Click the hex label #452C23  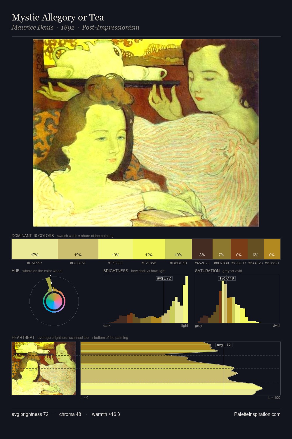[x=202, y=263]
